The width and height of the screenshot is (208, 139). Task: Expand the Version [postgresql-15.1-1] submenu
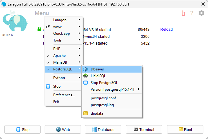coord(112,89)
